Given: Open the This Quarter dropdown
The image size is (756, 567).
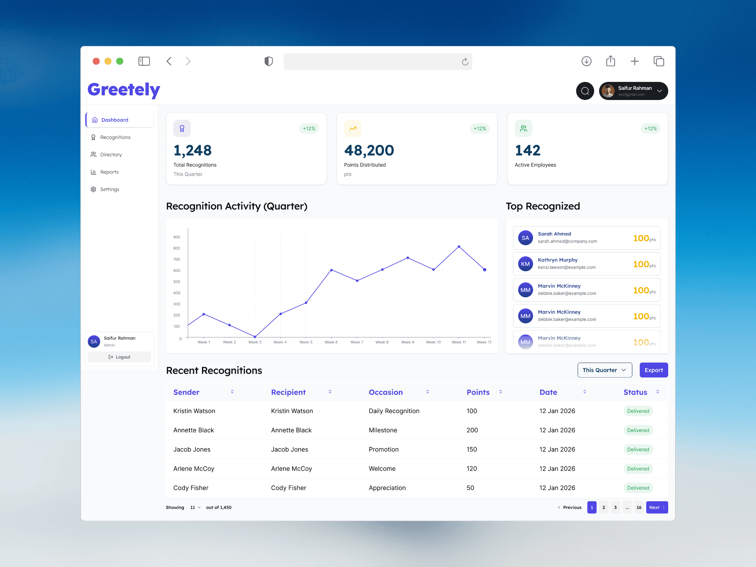Looking at the screenshot, I should point(604,370).
